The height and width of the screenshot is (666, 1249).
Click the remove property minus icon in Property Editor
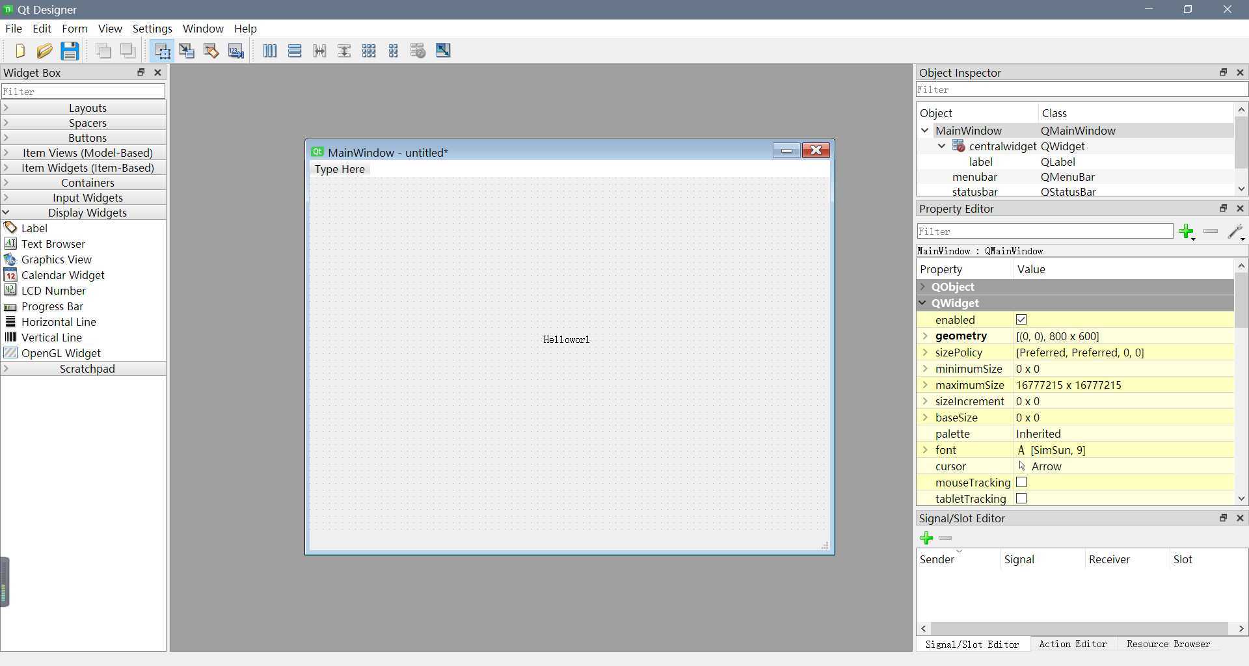(x=1211, y=231)
